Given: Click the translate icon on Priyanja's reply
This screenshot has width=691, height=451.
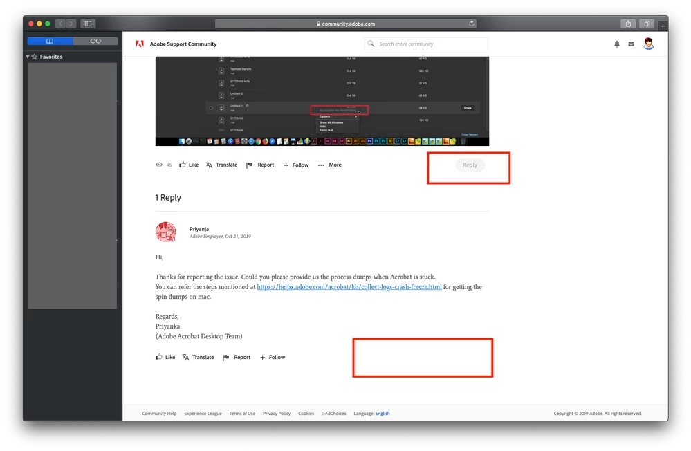Looking at the screenshot, I should (x=185, y=357).
